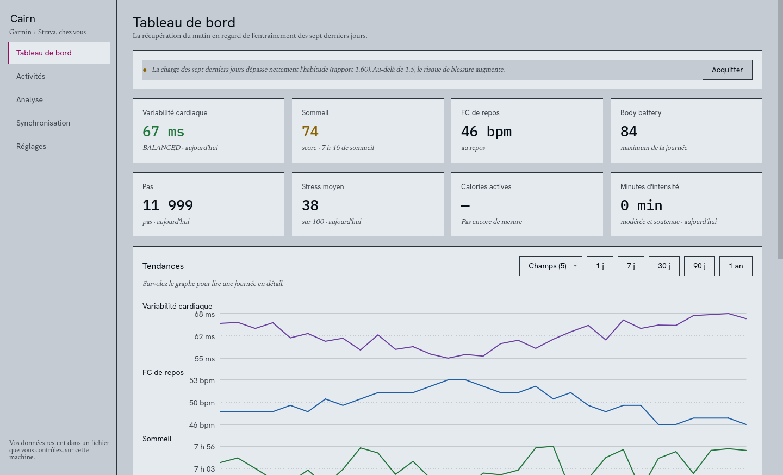Click the 'Garmin + Strava, chez vous' subtitle
The height and width of the screenshot is (475, 783).
[x=47, y=32]
